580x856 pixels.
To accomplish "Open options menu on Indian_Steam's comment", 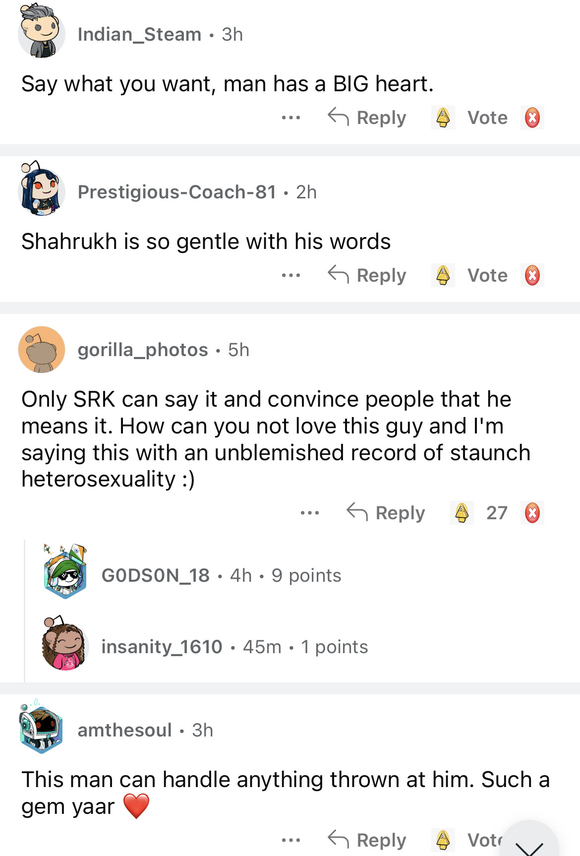I will pos(291,118).
